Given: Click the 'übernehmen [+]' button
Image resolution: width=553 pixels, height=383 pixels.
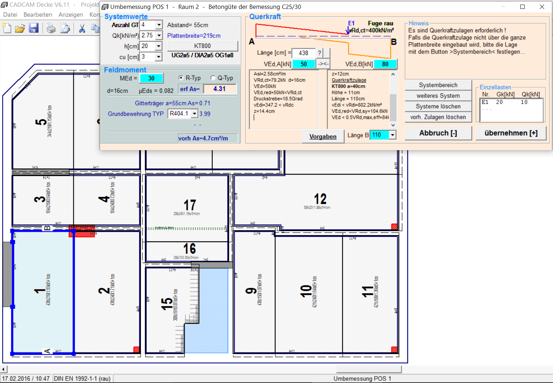Looking at the screenshot, I should 511,133.
